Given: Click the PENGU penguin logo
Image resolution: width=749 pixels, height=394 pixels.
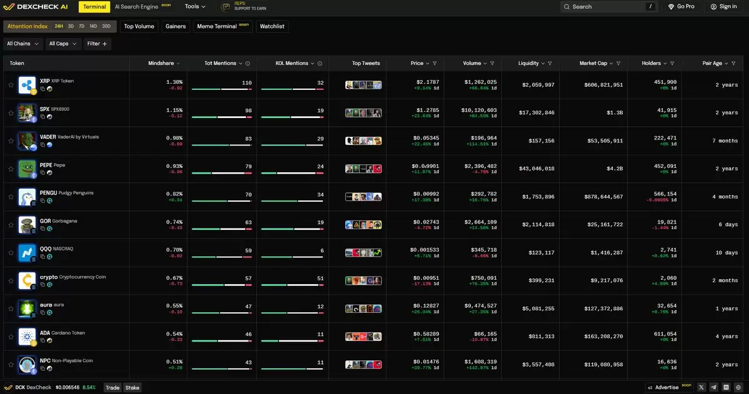Looking at the screenshot, I should 27,197.
